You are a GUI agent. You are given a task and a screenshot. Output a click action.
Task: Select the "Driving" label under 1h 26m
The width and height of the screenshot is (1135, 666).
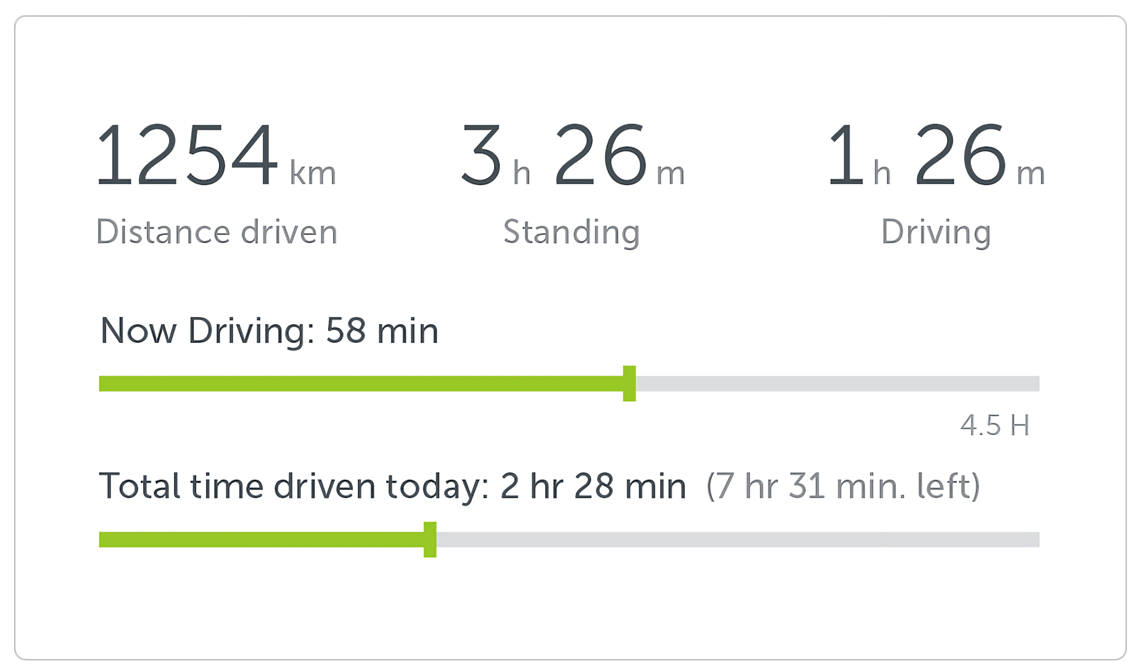tap(936, 232)
